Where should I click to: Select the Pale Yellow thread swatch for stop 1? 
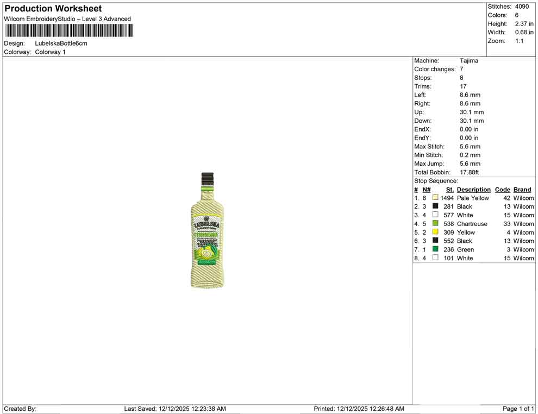435,197
